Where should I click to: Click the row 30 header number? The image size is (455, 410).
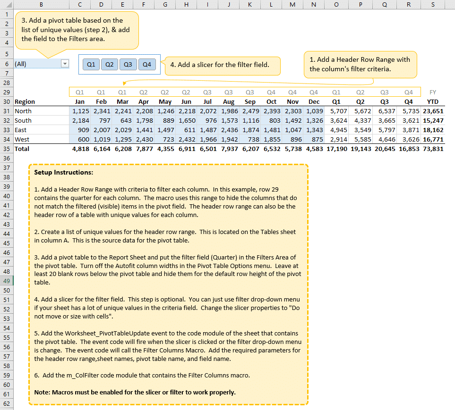click(x=7, y=101)
